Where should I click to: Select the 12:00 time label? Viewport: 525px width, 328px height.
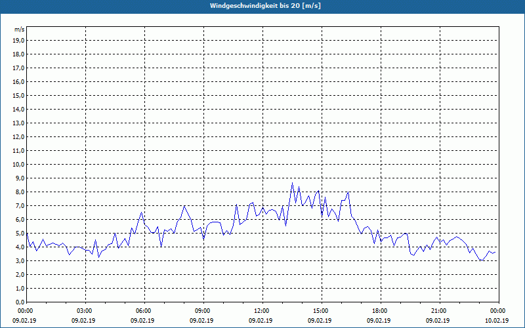coord(262,311)
